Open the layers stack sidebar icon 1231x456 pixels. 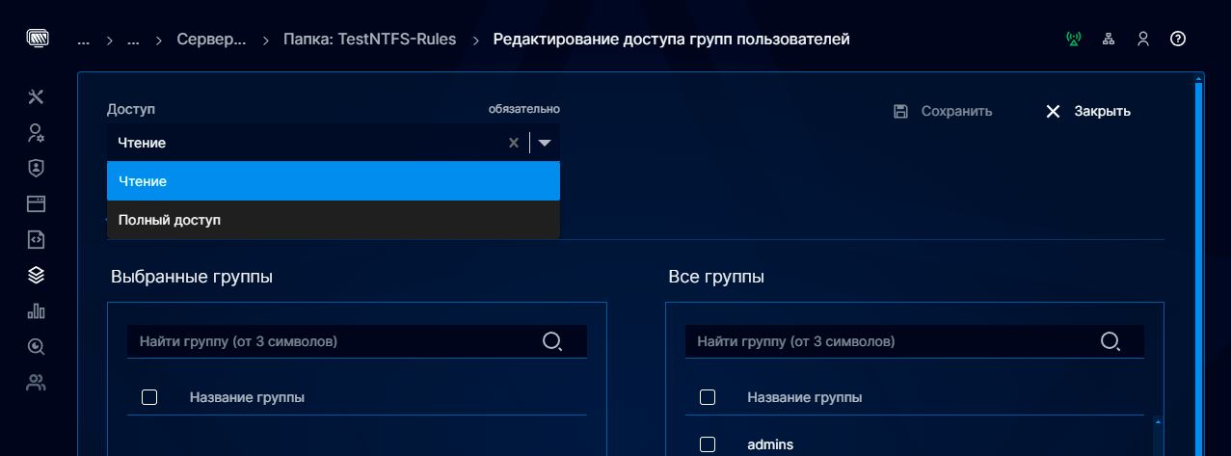point(37,275)
